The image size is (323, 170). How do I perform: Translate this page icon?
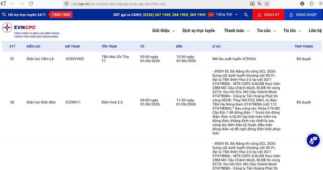click(x=259, y=4)
